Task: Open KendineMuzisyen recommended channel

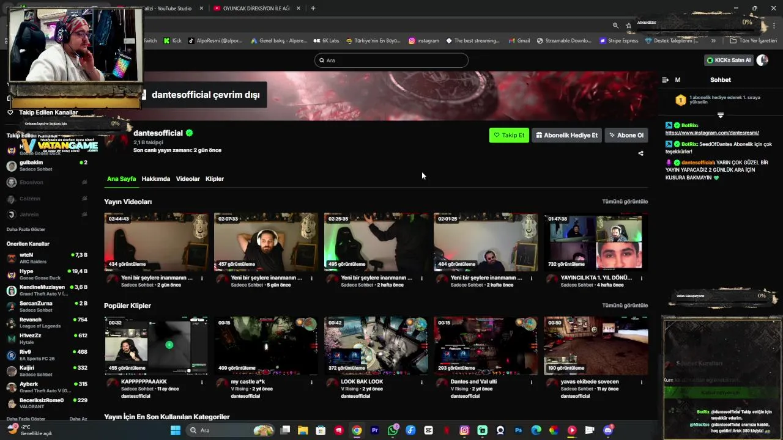Action: point(47,290)
